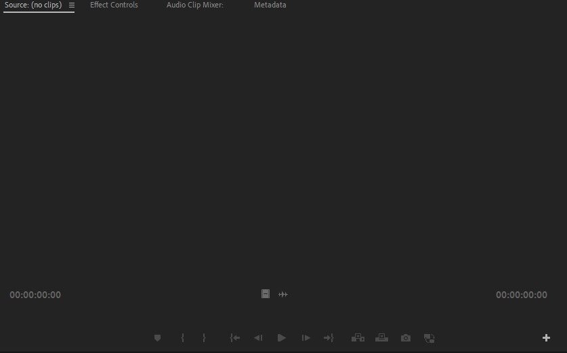567x353 pixels.
Task: Step back one frame
Action: pos(258,338)
